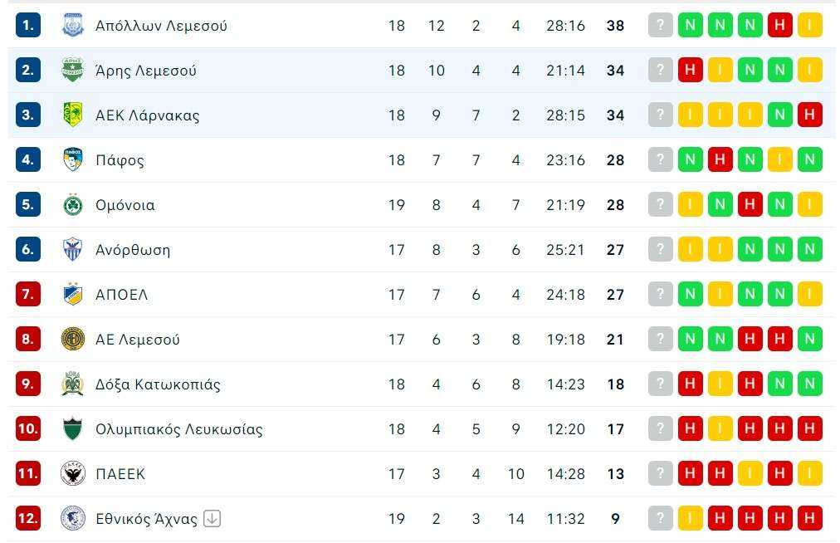Click the red H result badge in Πάφος row
This screenshot has width=840, height=543.
point(720,159)
